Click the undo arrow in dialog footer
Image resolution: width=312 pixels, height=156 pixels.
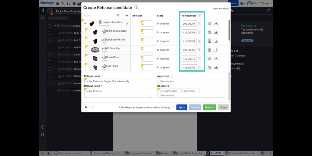(86, 107)
